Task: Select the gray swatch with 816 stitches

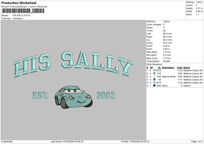Action: pos(155,73)
